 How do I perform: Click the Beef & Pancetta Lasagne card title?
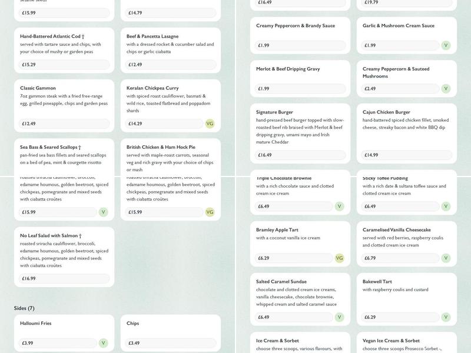tap(152, 36)
